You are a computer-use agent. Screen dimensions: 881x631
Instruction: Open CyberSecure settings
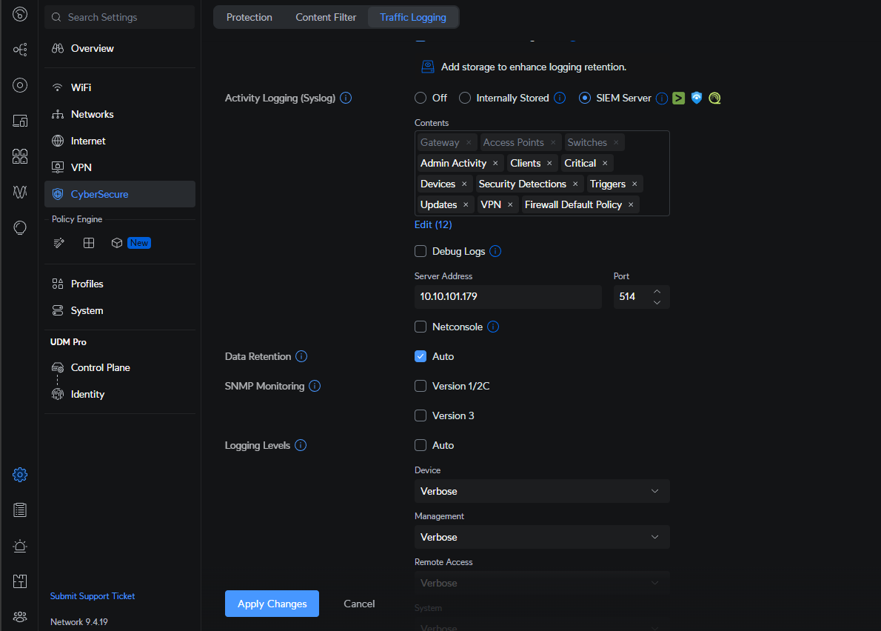[x=120, y=194]
